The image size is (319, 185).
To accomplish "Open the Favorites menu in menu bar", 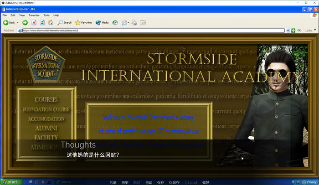I will point(34,15).
